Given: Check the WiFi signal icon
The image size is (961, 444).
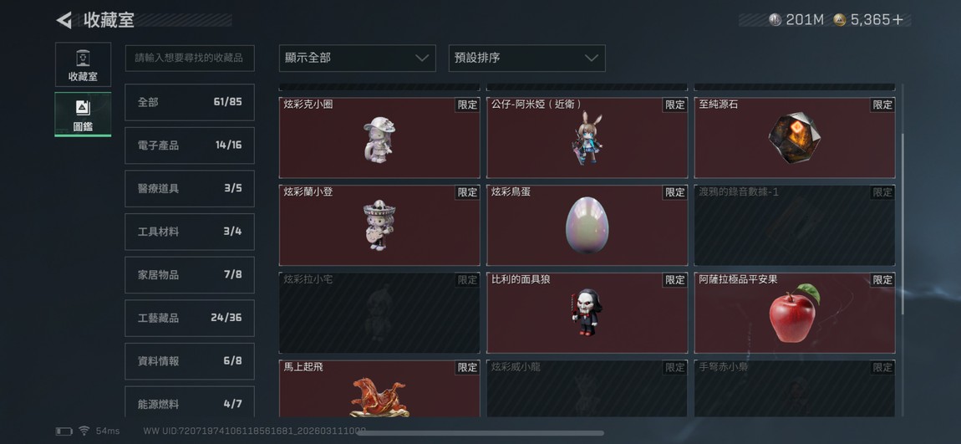Looking at the screenshot, I should coord(84,431).
